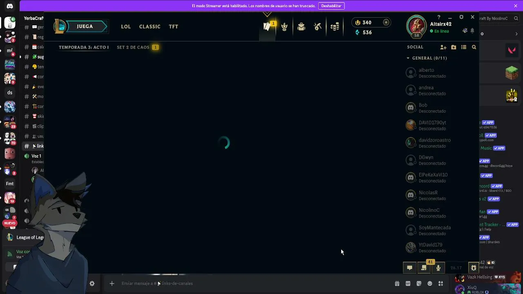Screen dimensions: 523x294
Task: Select friend NicolasR in the list
Action: 440,195
